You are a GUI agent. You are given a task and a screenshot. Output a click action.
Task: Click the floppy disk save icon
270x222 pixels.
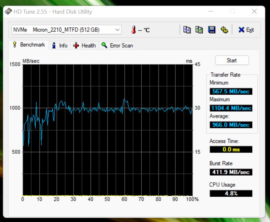(x=212, y=30)
